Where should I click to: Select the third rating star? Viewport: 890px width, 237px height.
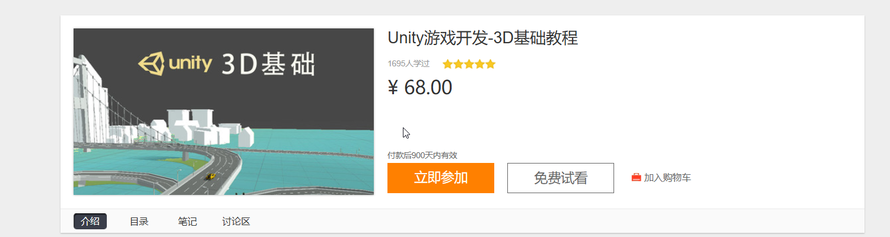tap(469, 64)
